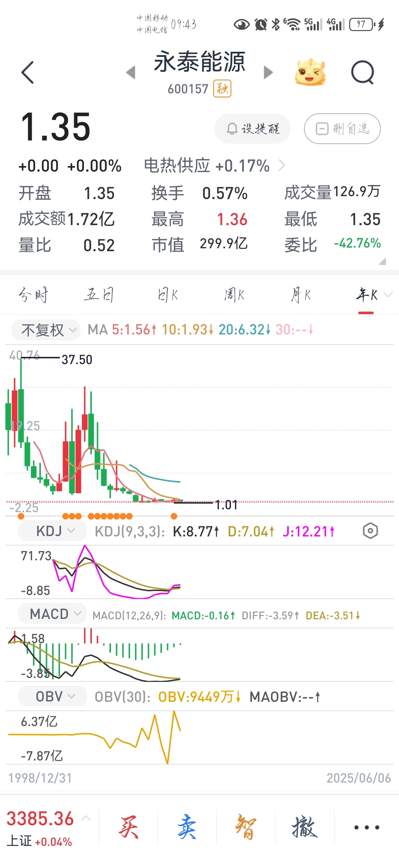Tap the eye comfort status icon
This screenshot has width=399, height=860.
click(241, 25)
